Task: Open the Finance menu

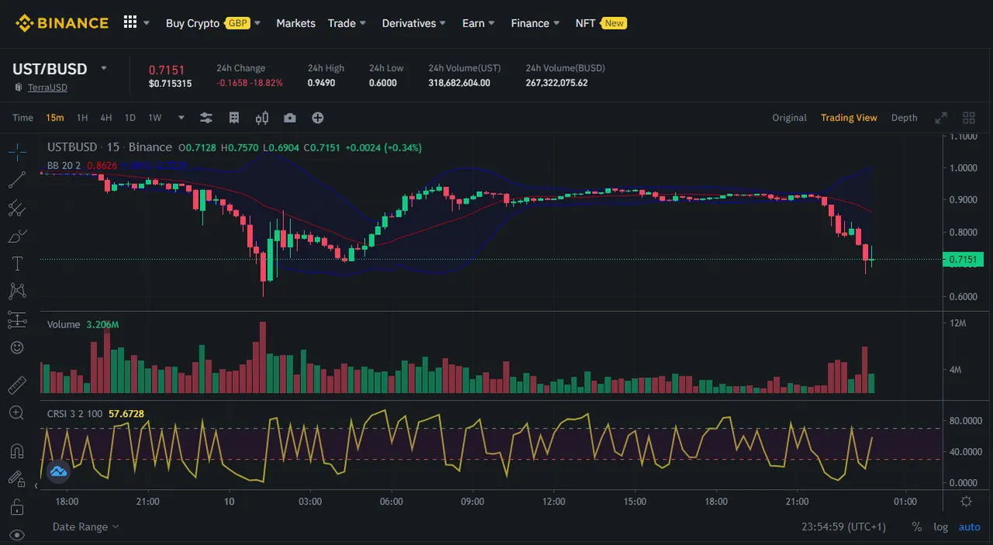Action: click(x=535, y=23)
